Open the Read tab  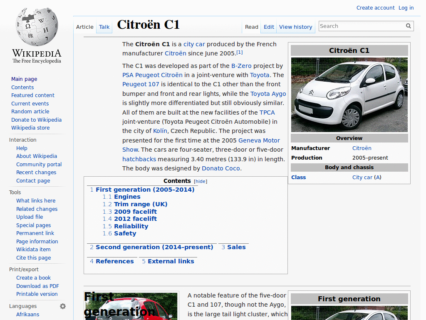click(x=252, y=27)
